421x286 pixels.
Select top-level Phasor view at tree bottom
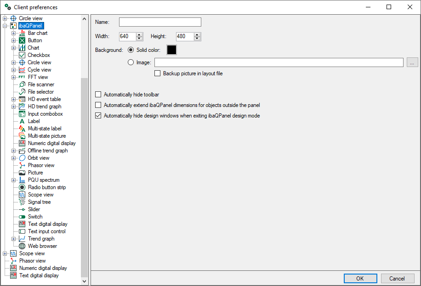[32, 261]
